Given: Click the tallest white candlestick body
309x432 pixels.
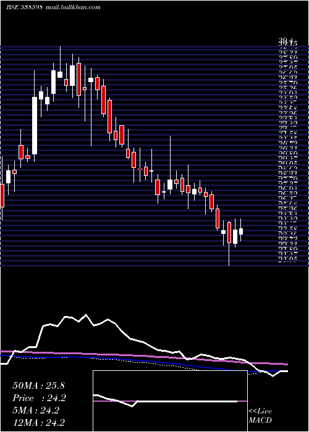Looking at the screenshot, I should 35,126.
